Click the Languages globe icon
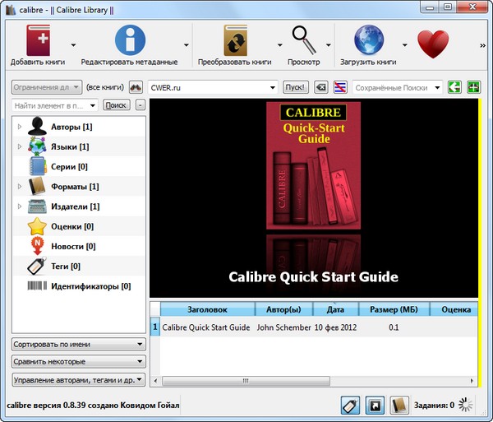Image resolution: width=493 pixels, height=422 pixels. tap(37, 146)
